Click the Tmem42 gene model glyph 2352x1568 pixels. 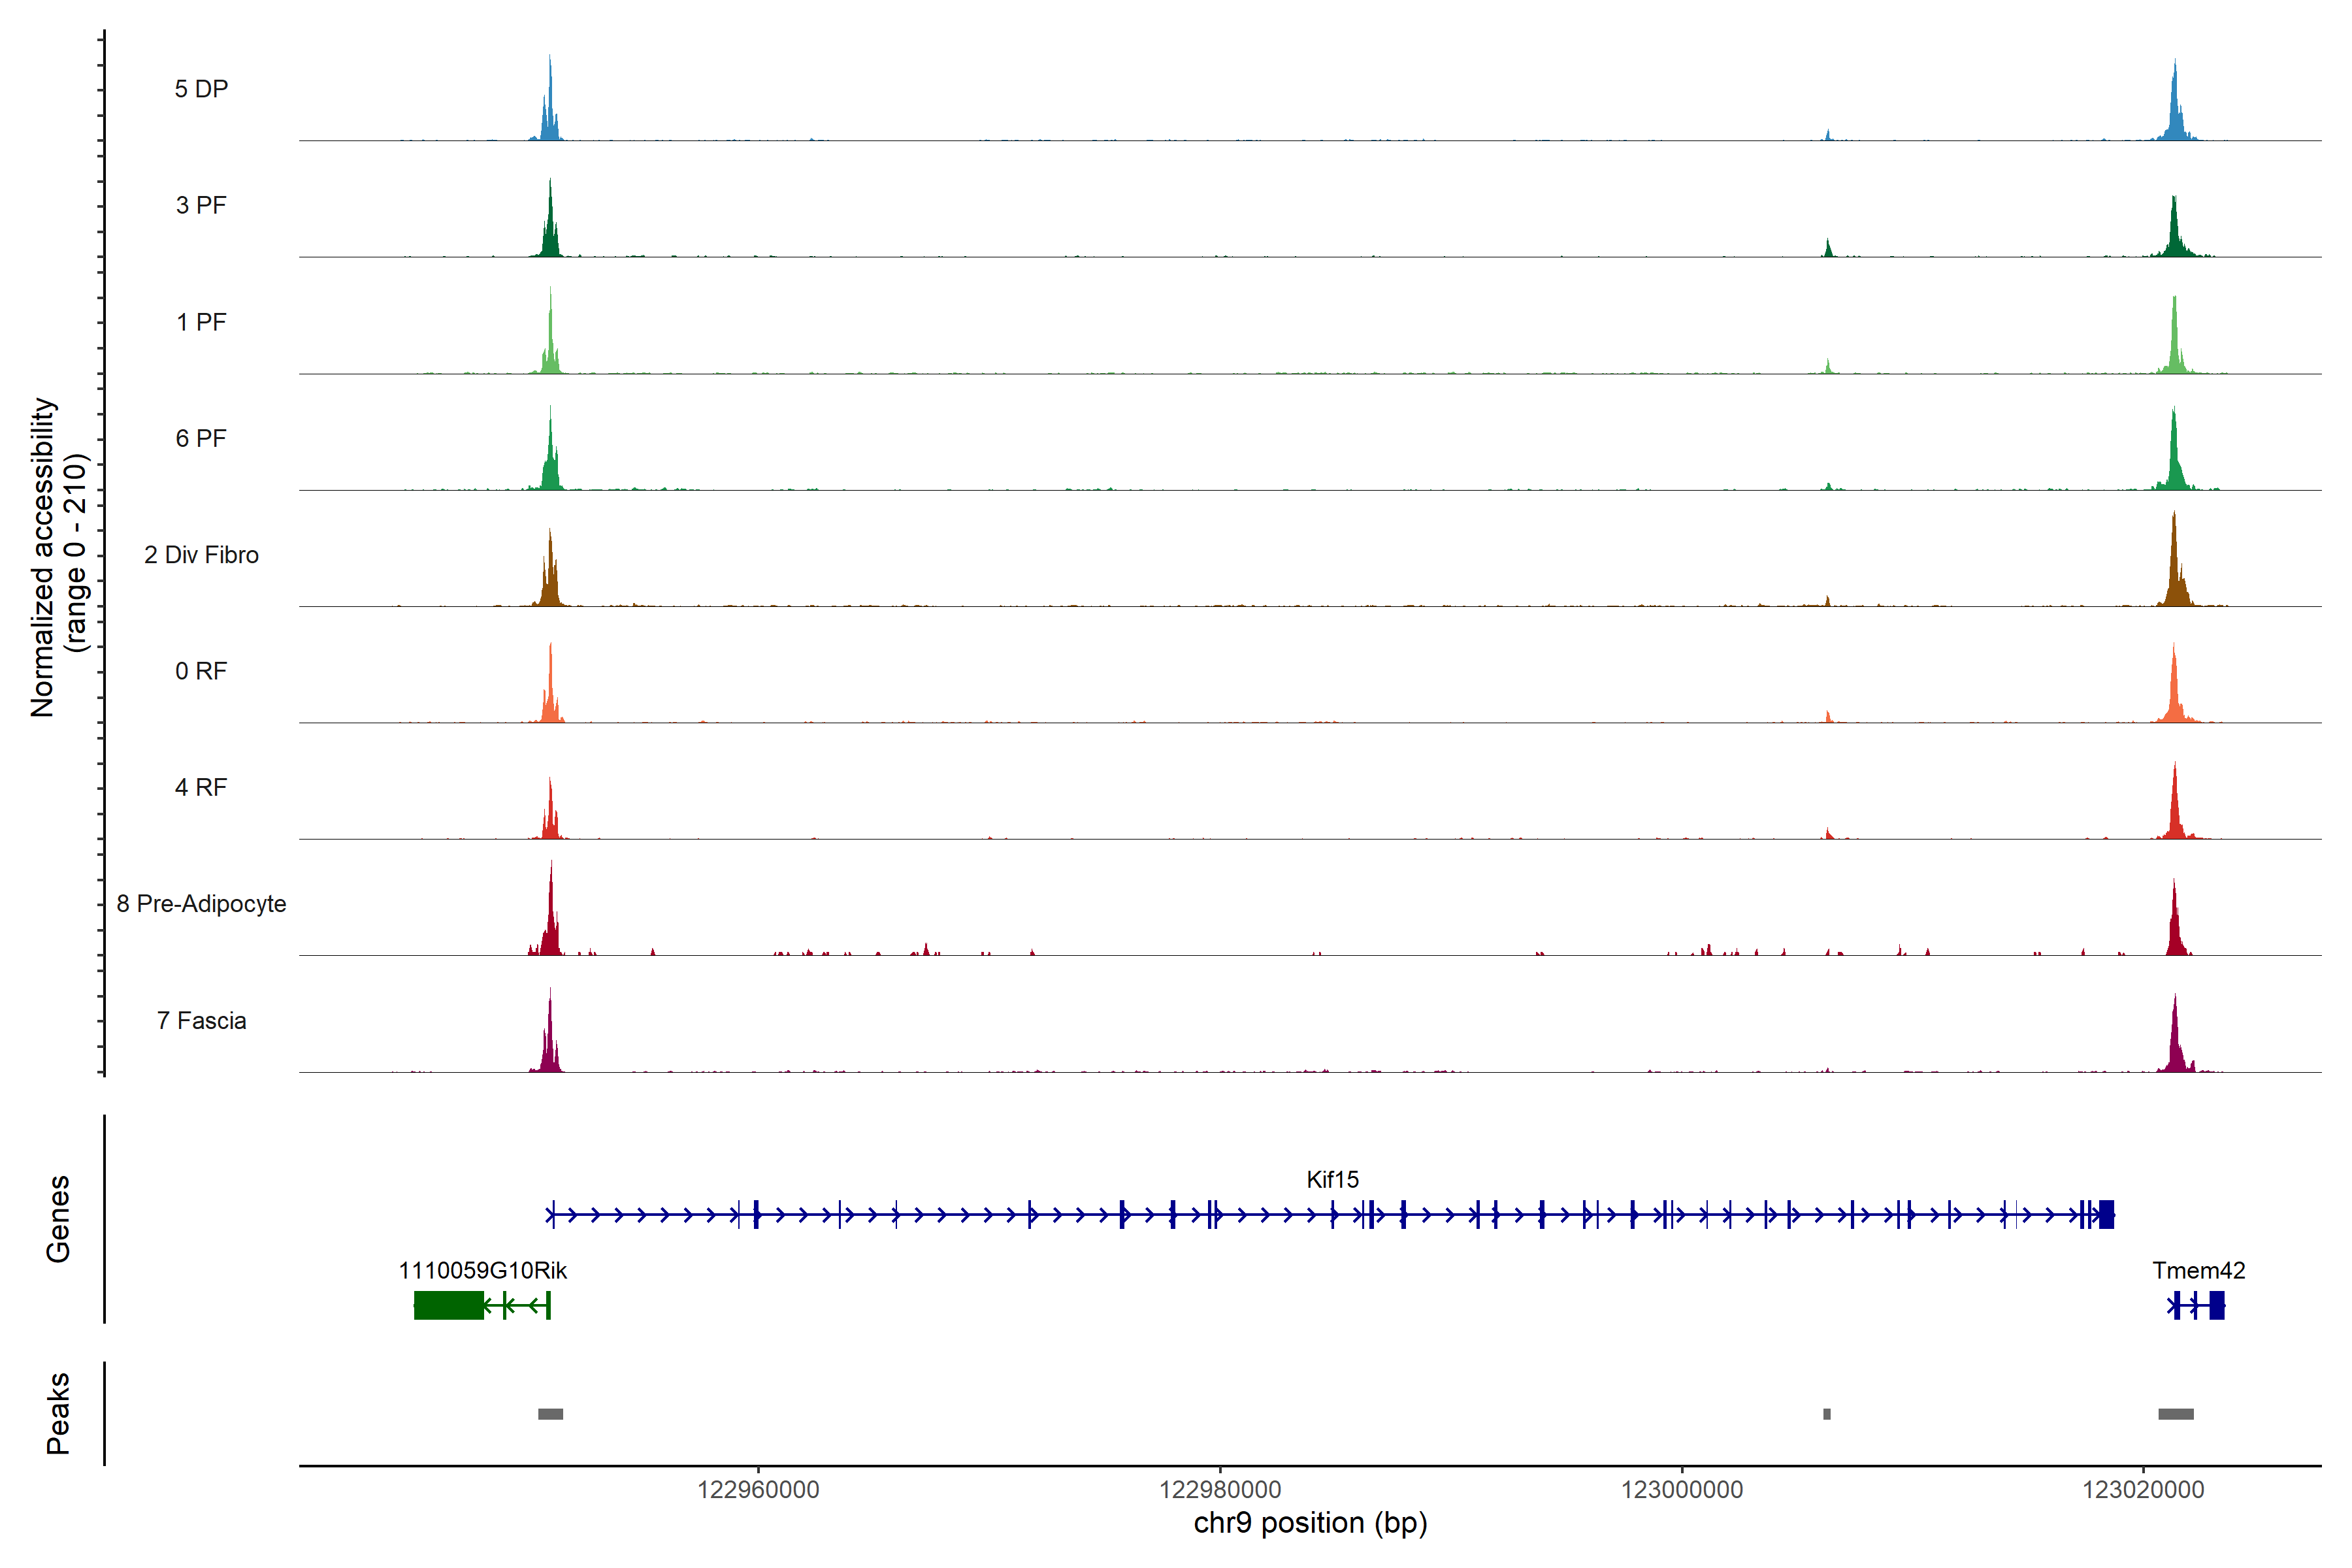pos(2196,1305)
